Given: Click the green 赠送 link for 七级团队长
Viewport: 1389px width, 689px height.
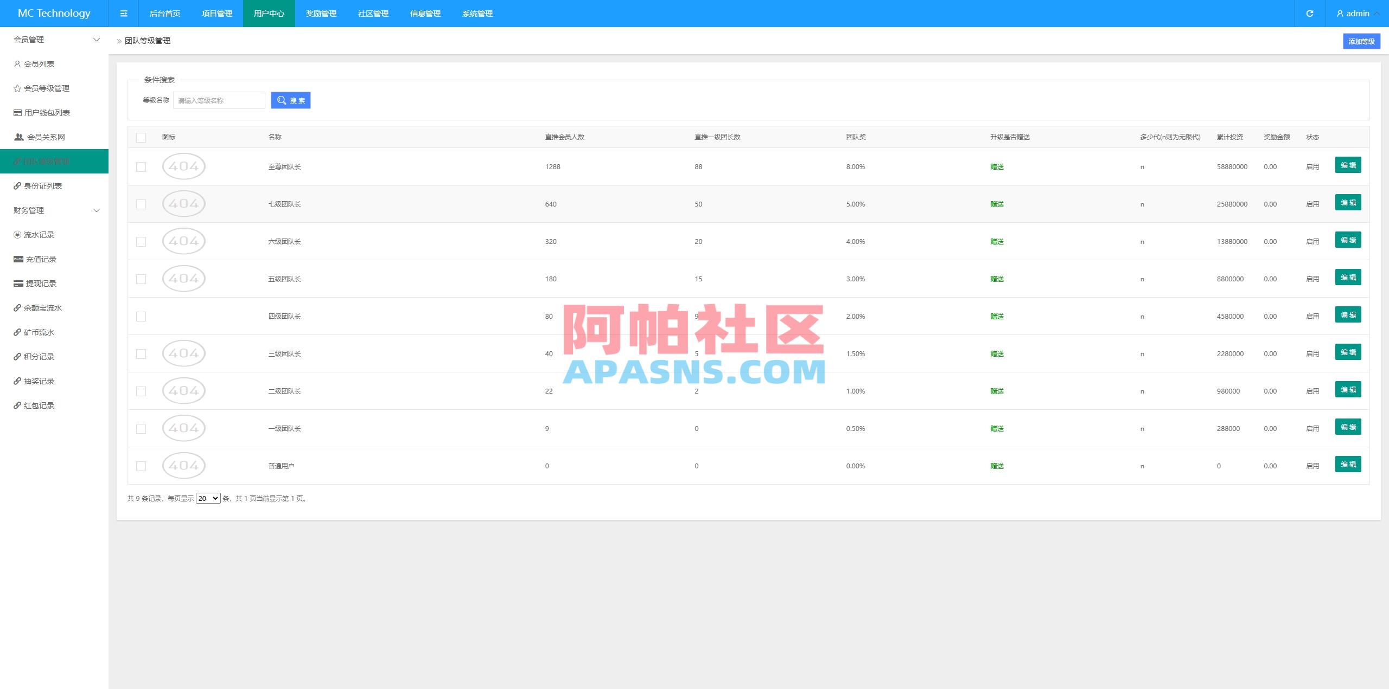Looking at the screenshot, I should coord(996,204).
